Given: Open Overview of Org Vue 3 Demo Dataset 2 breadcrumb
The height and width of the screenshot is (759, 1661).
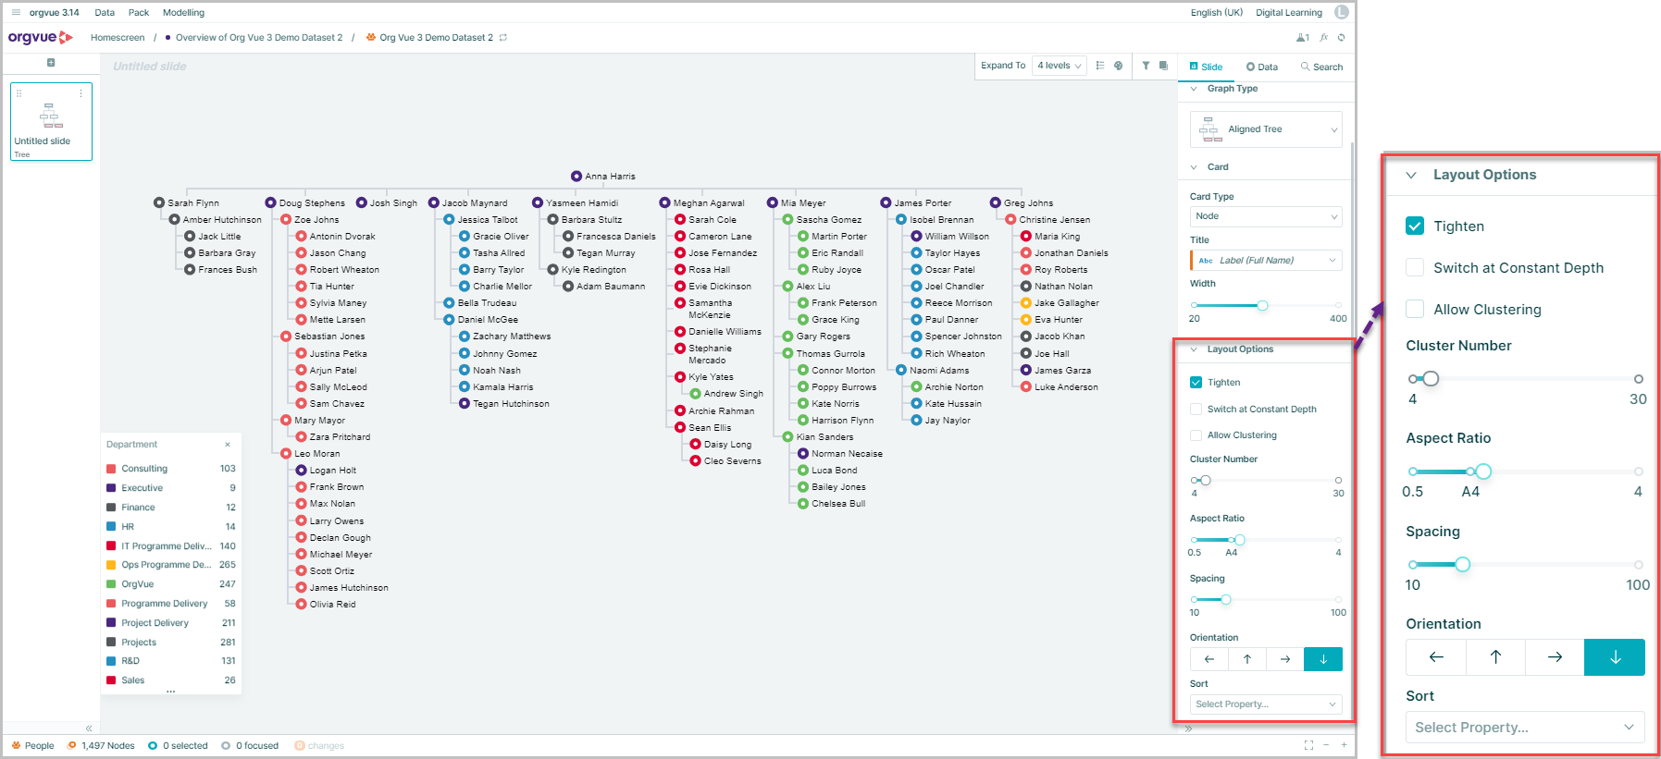Looking at the screenshot, I should pos(259,38).
